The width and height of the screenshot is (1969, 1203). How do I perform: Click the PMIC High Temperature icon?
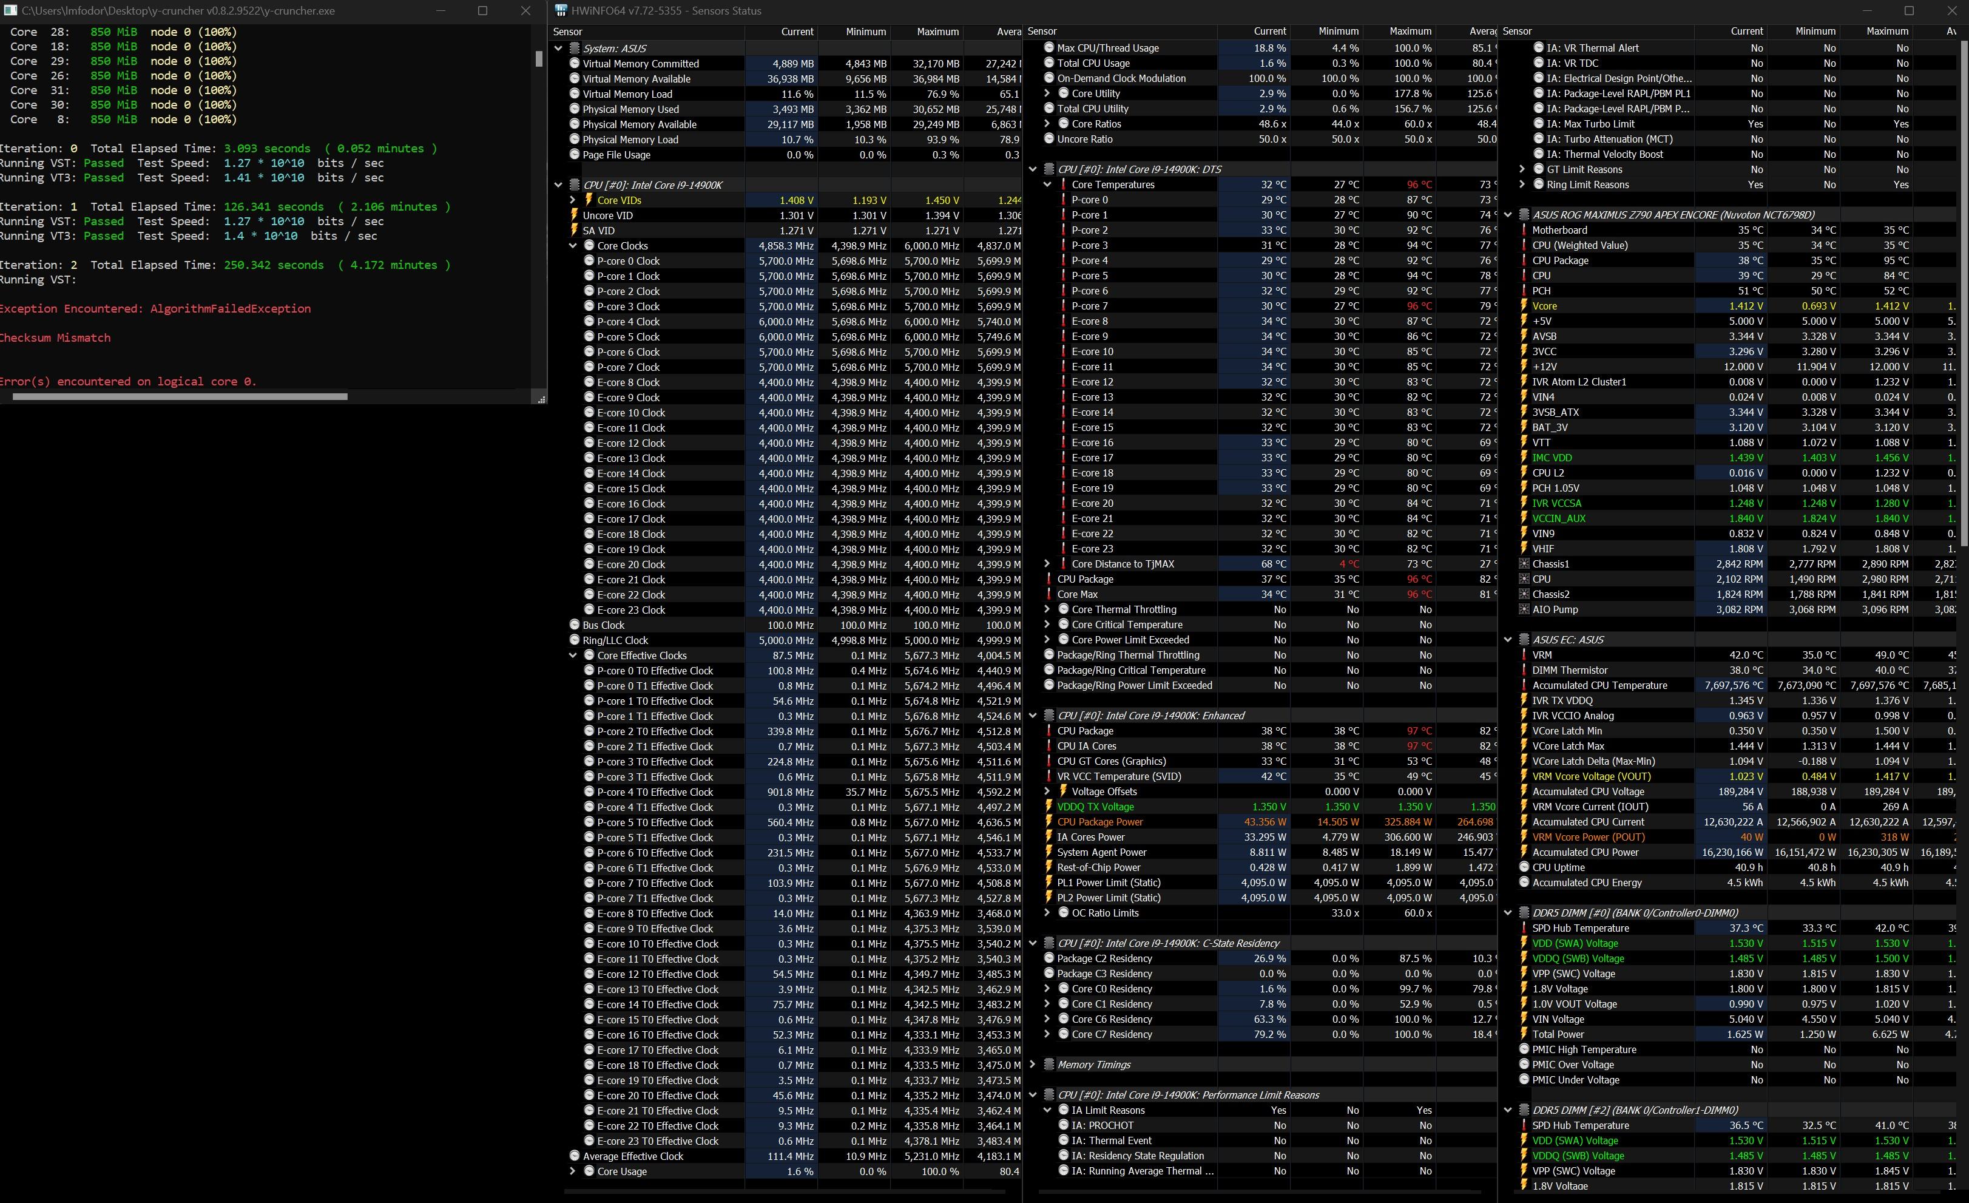[1524, 1050]
